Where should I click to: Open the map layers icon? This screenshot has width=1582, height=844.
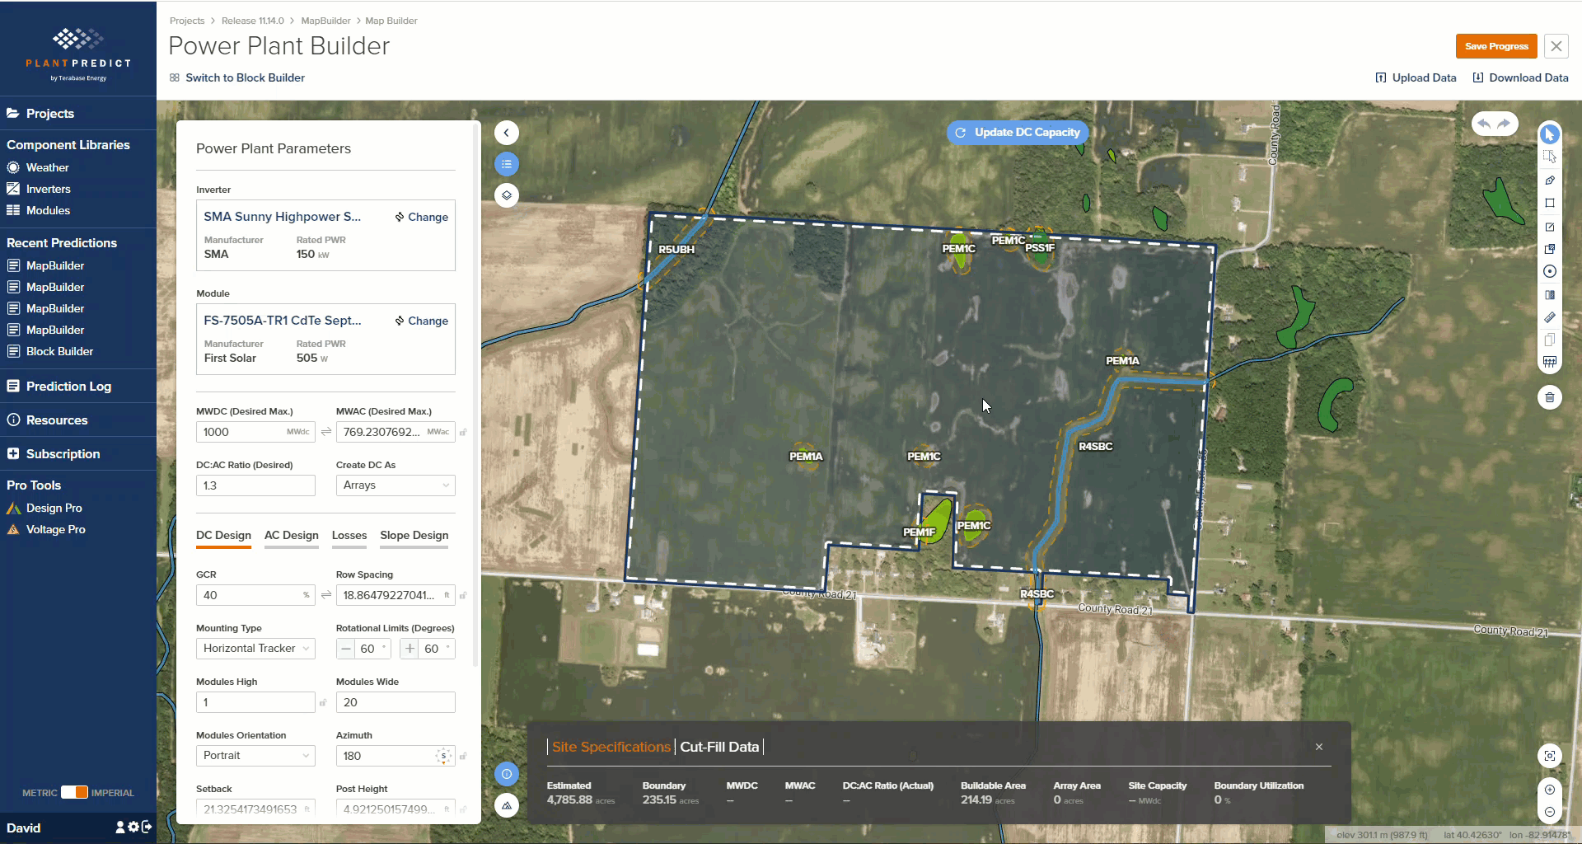click(x=507, y=195)
